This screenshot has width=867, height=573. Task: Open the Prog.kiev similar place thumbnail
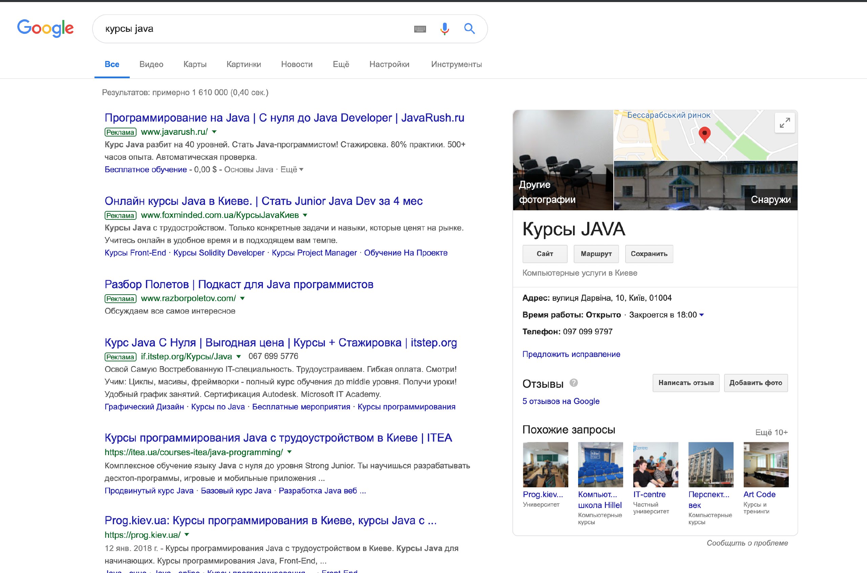click(546, 465)
